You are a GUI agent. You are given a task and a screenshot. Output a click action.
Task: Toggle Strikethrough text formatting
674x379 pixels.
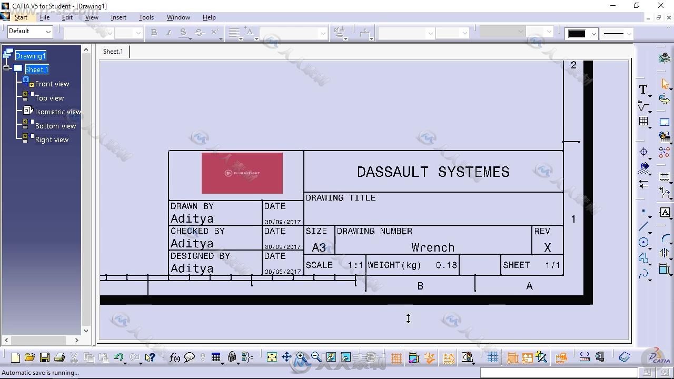pyautogui.click(x=199, y=33)
